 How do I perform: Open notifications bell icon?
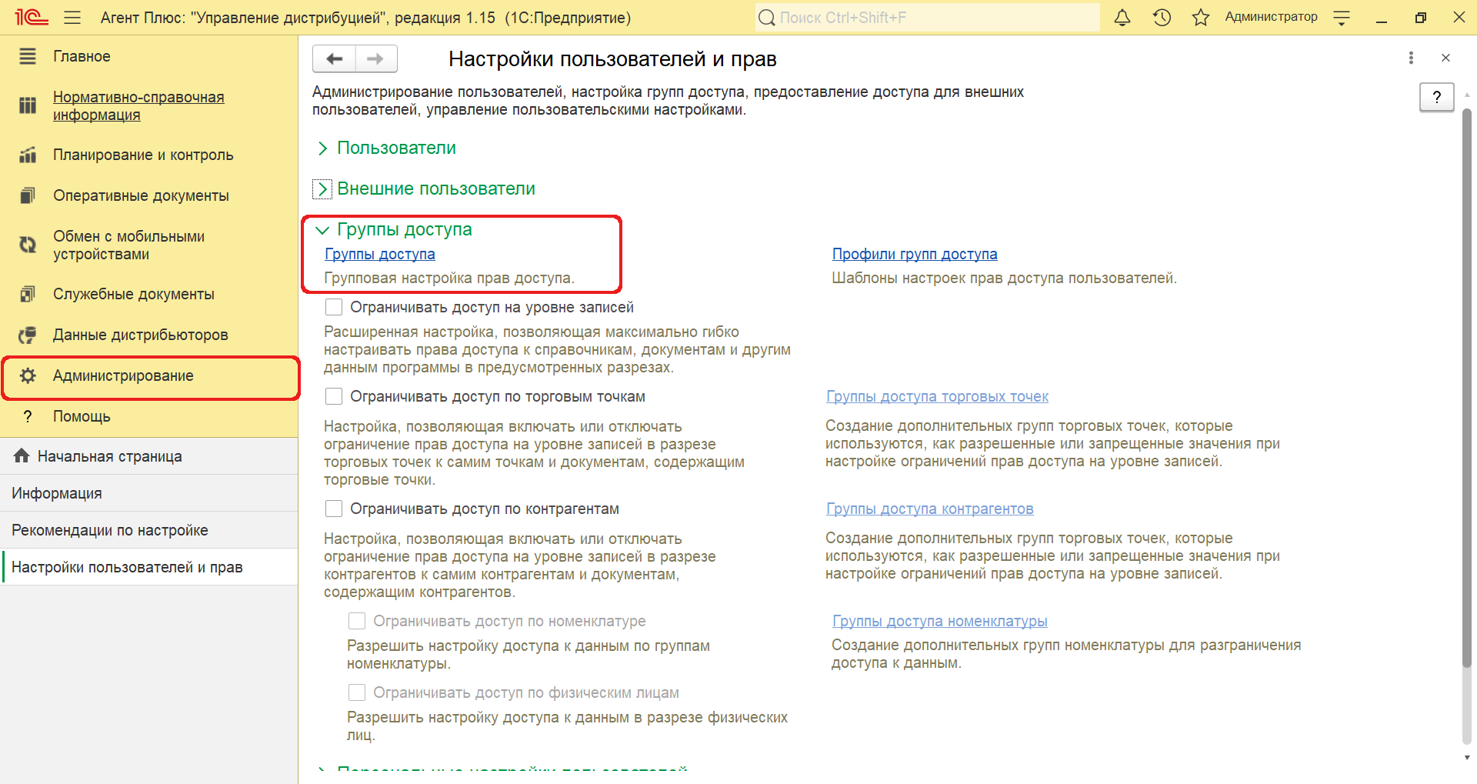[1122, 17]
